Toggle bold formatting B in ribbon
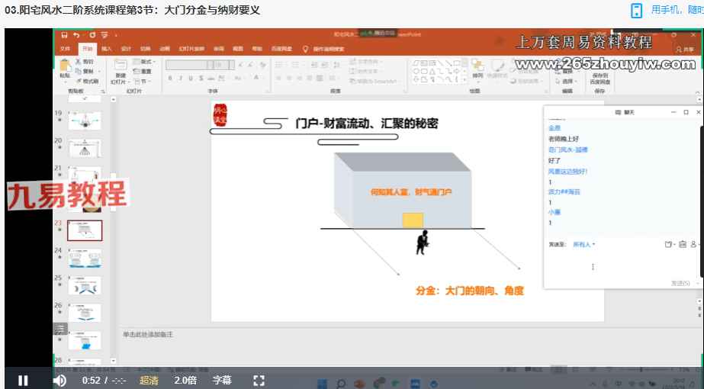Image resolution: width=704 pixels, height=389 pixels. click(x=170, y=78)
